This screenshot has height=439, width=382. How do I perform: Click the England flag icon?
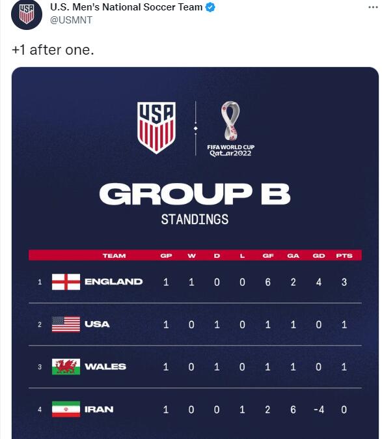pos(66,281)
